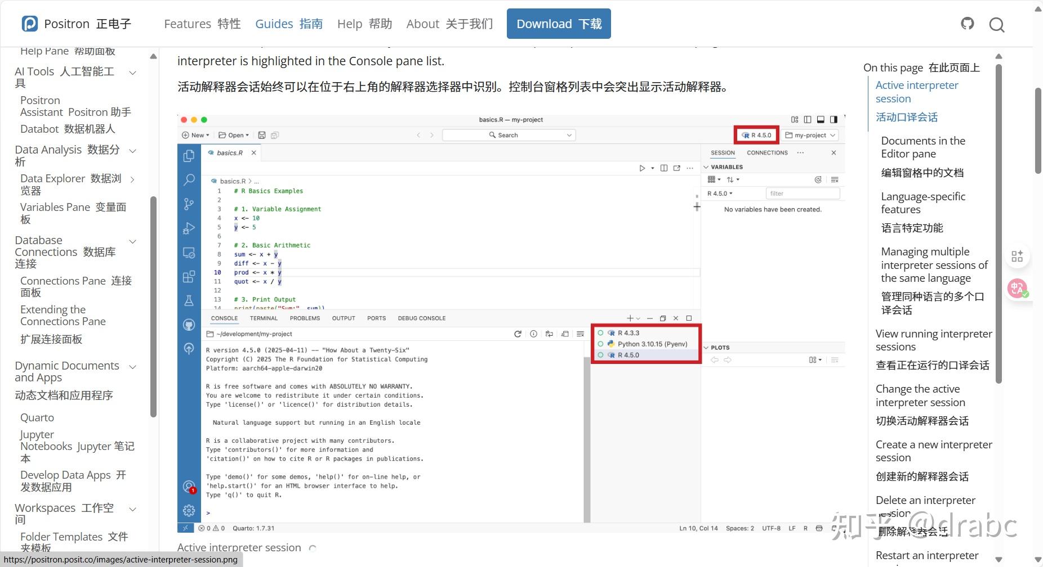
Task: Collapse the Data Analysis sidebar section chevron
Action: point(133,151)
